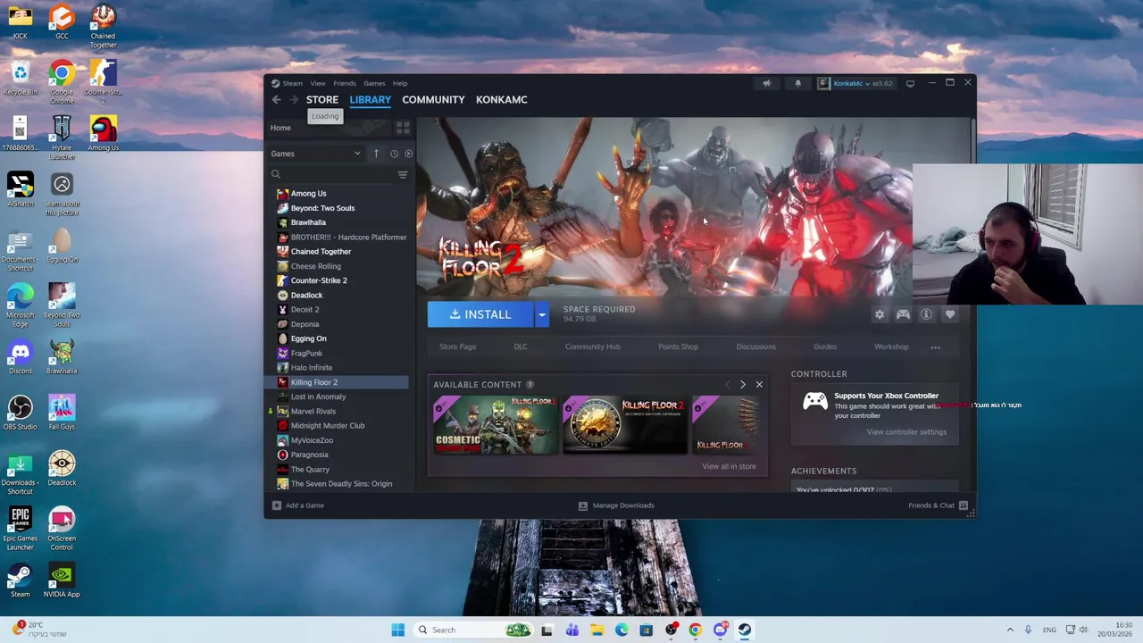
Task: Open OBS Studio desktop icon
Action: click(x=20, y=413)
